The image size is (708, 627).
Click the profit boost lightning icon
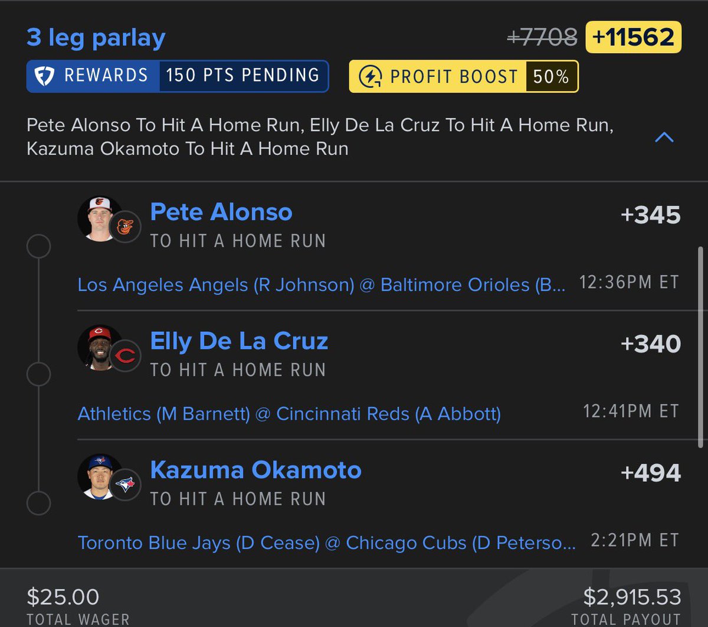[370, 77]
